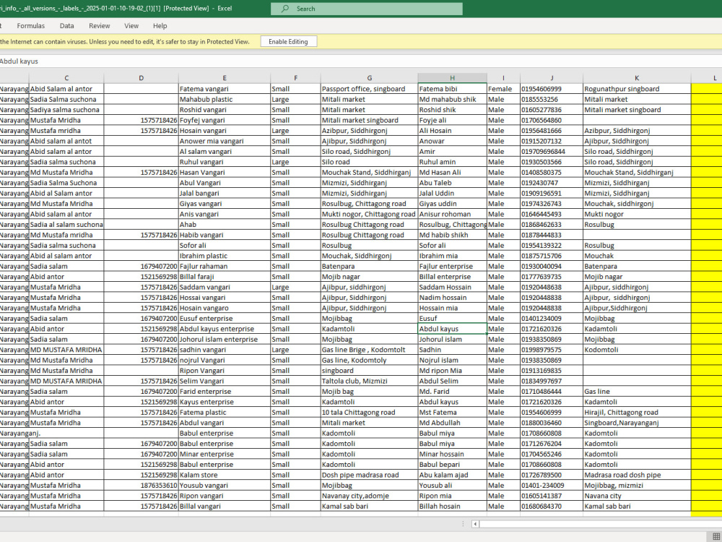Select cell 'Saddam Hossain'
The width and height of the screenshot is (722, 542).
(x=452, y=287)
